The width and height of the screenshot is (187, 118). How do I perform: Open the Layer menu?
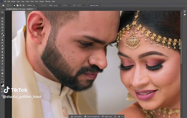tap(18, 2)
